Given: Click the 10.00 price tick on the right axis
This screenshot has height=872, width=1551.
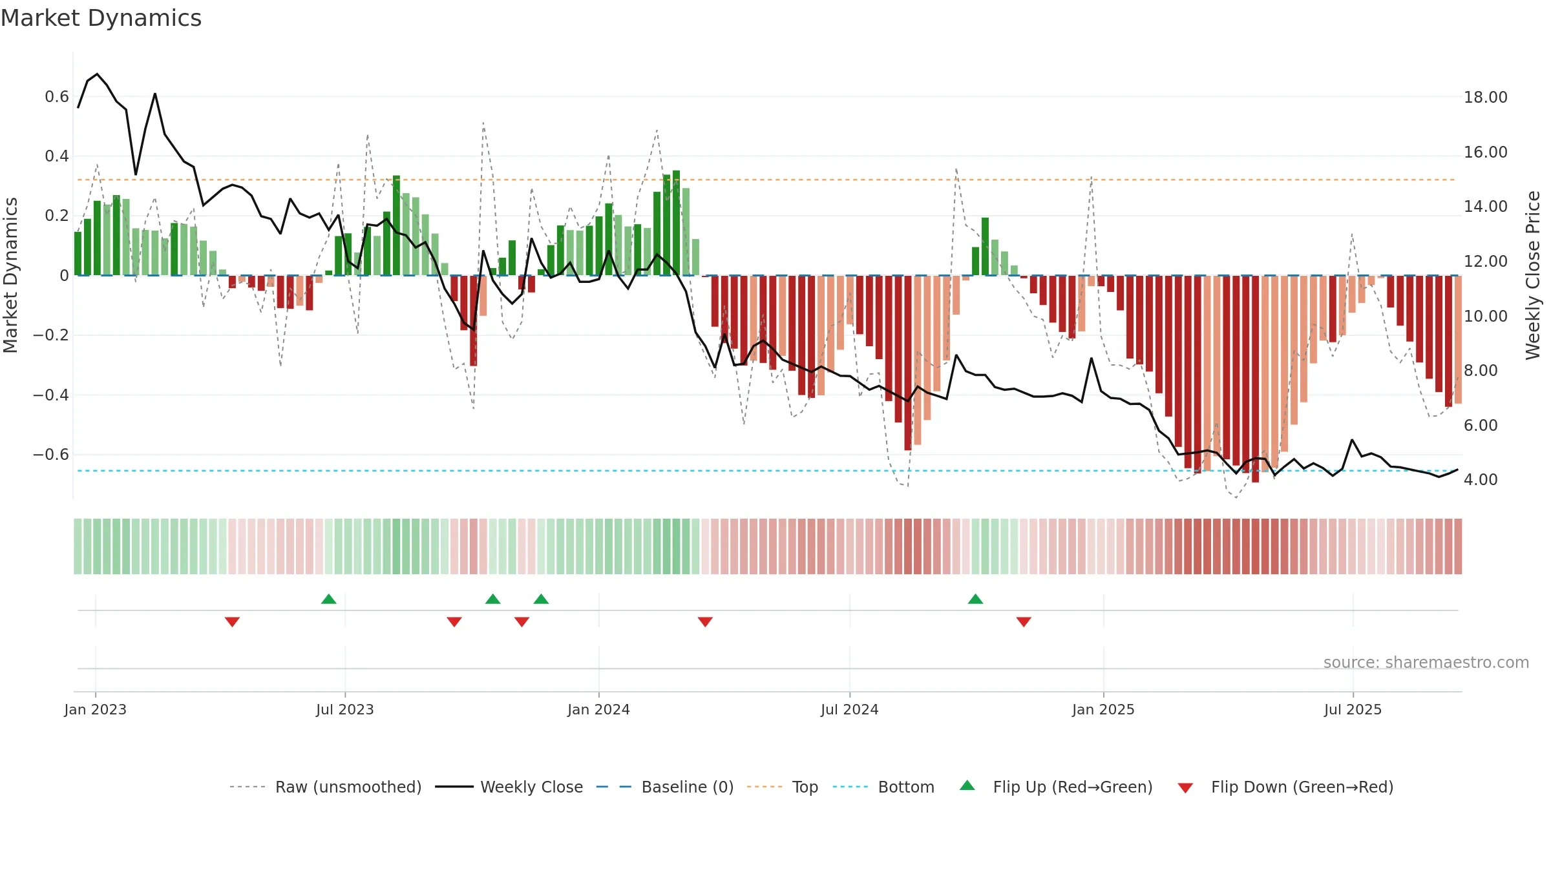Looking at the screenshot, I should [1486, 317].
